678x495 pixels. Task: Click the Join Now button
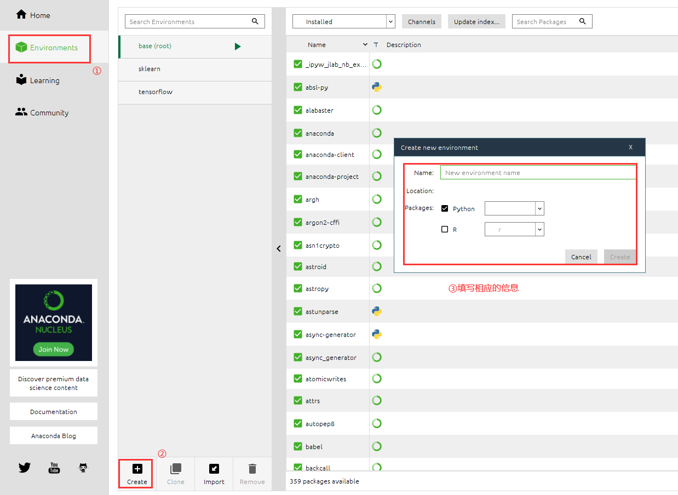[x=54, y=349]
